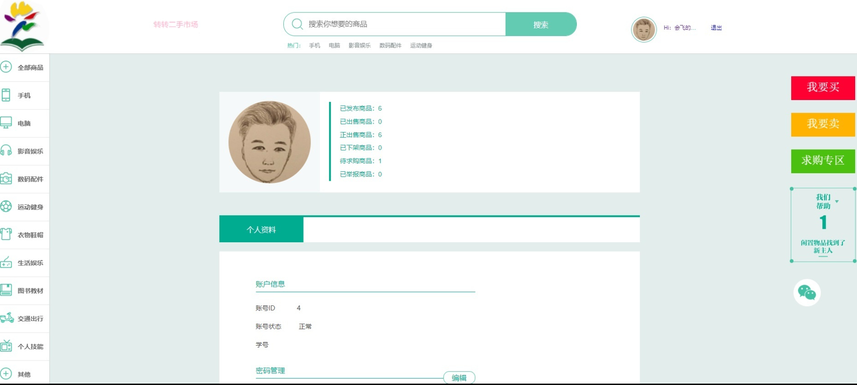
Task: Click the site logo in the header
Action: click(x=23, y=26)
